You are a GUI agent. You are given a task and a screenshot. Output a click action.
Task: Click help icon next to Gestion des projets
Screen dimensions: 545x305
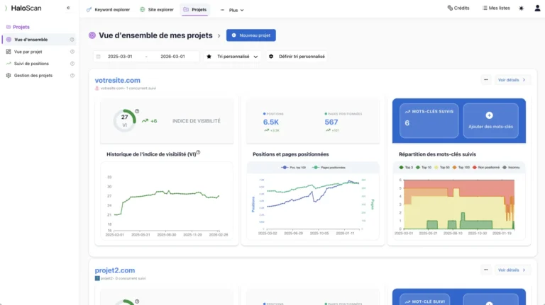pyautogui.click(x=72, y=75)
